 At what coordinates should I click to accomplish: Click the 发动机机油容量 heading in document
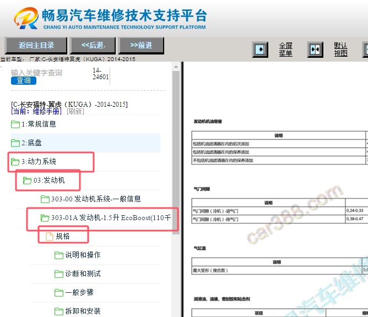pos(208,122)
